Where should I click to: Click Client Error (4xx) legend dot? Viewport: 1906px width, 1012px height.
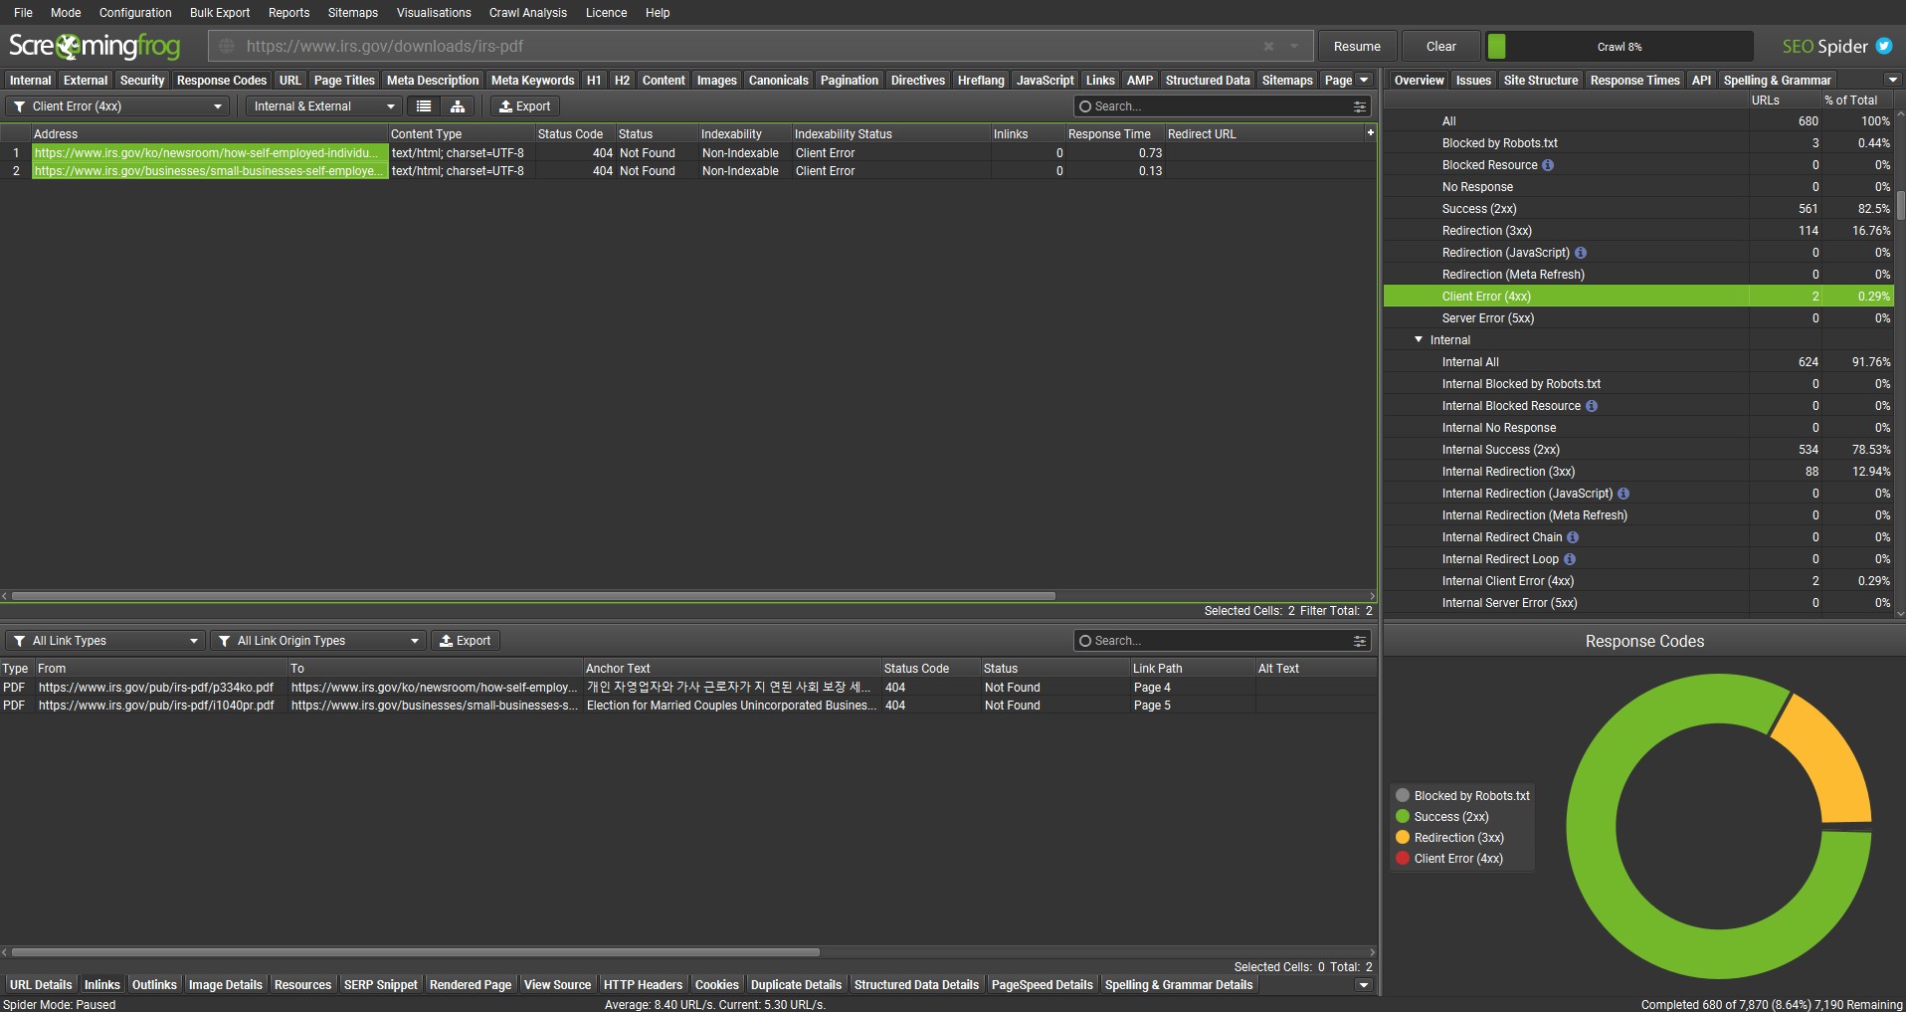[x=1403, y=858]
